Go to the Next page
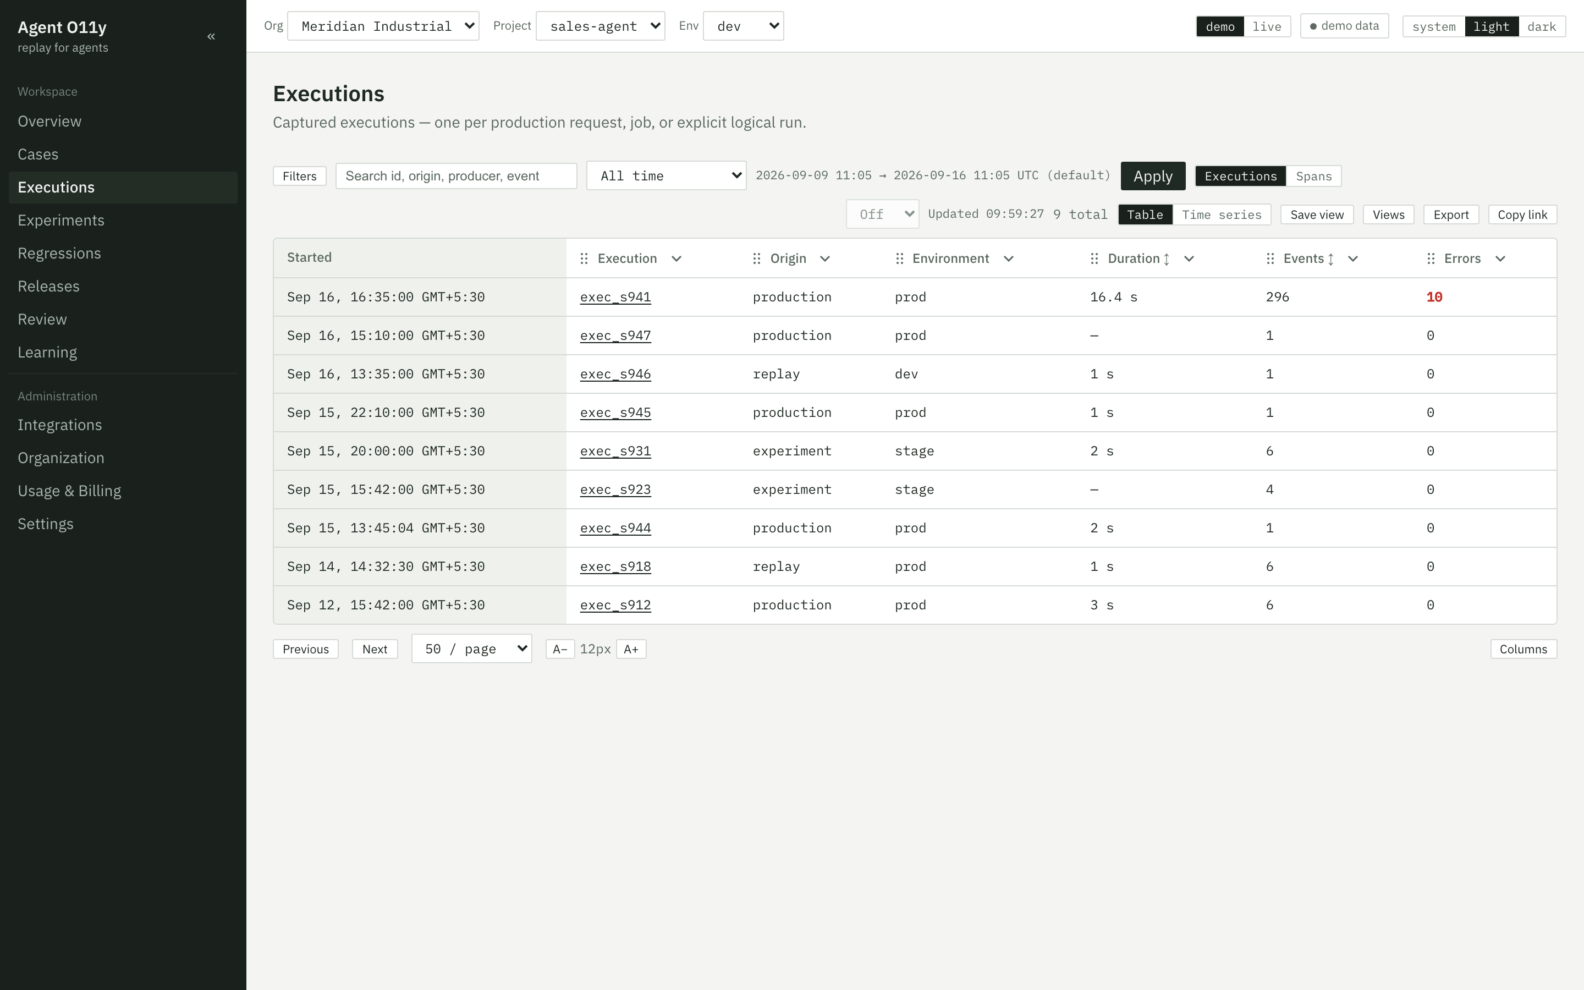 pyautogui.click(x=375, y=649)
